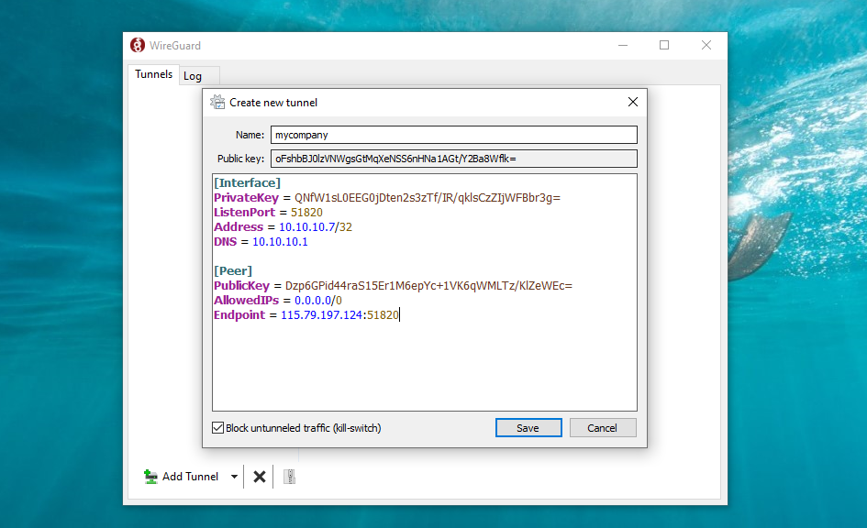Click the Endpoint 115.79.197.124:51820 value
This screenshot has height=528, width=867.
click(339, 314)
